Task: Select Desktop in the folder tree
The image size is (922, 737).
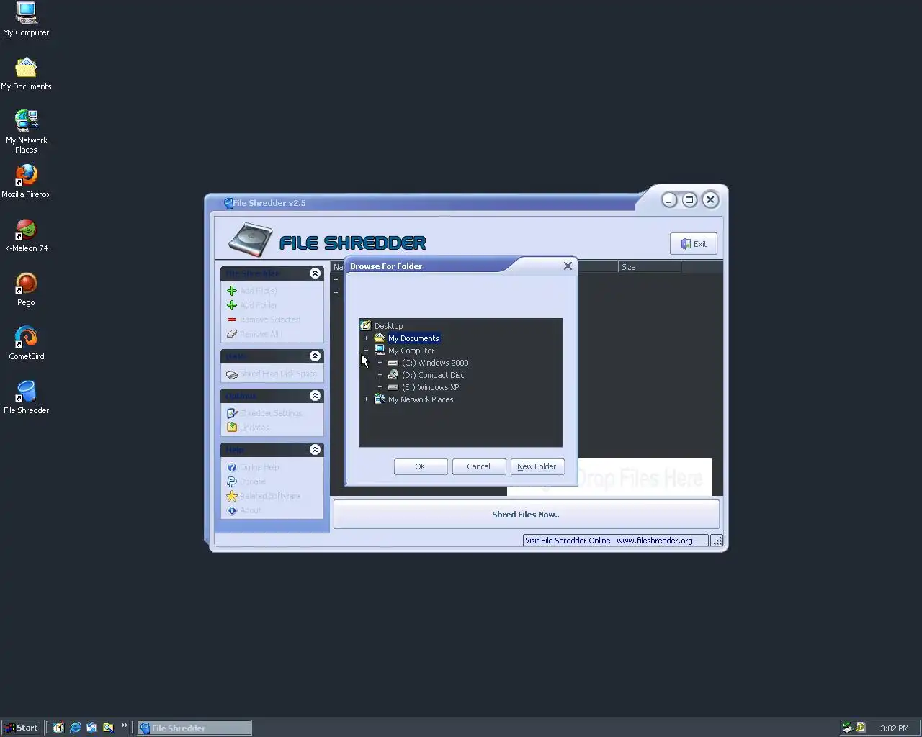Action: [388, 326]
